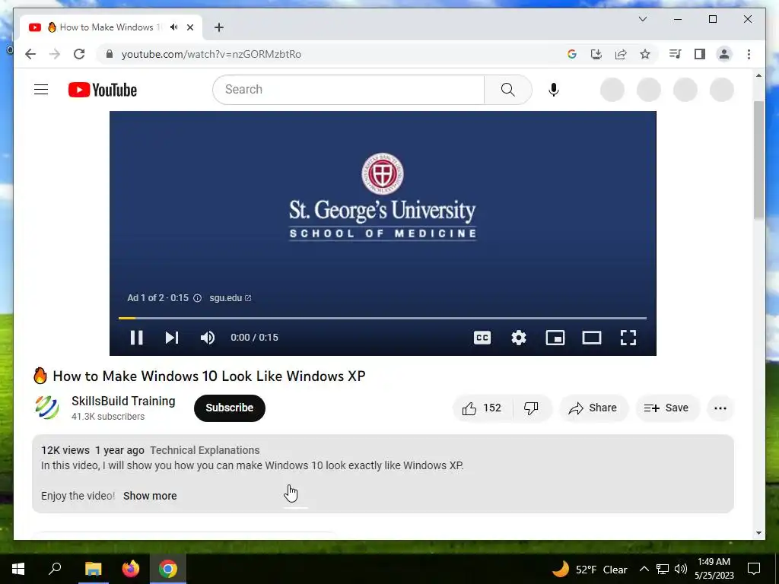Open the system volume tray icon
This screenshot has height=584, width=779.
pos(681,569)
